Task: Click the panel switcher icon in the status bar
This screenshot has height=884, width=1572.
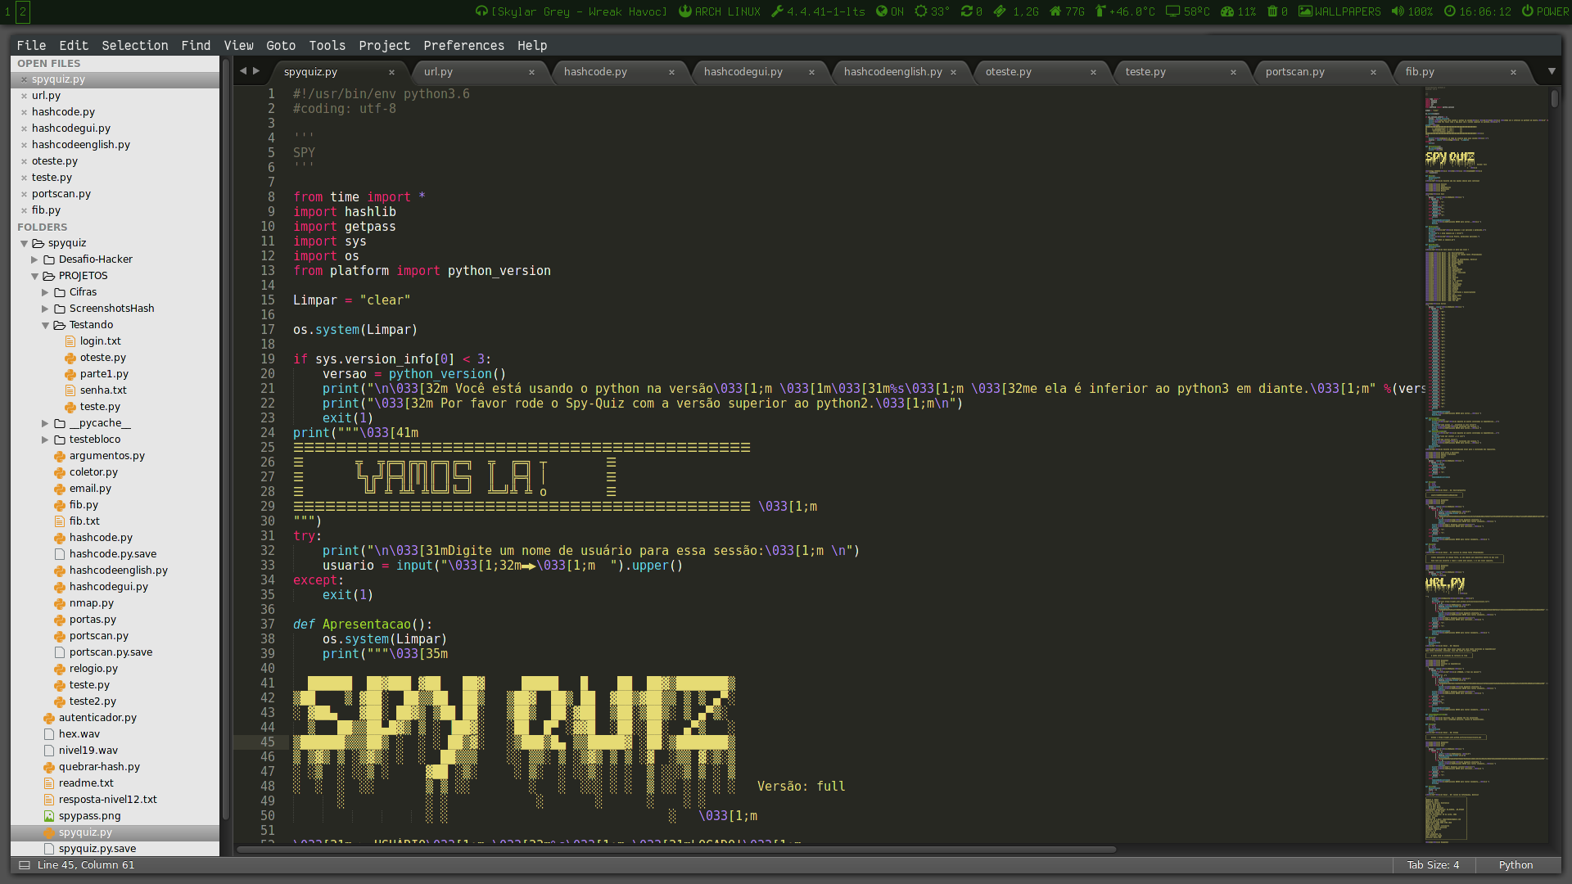Action: pyautogui.click(x=25, y=865)
